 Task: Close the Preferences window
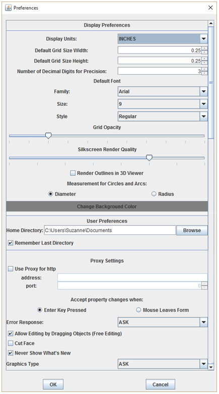coord(210,8)
